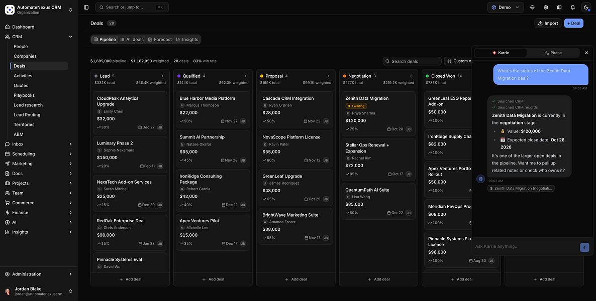Open Finance section in sidebar
Screen dimensions: 596x301
point(39,213)
